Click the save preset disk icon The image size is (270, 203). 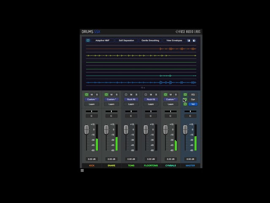(194, 41)
